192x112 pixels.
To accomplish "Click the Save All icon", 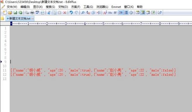I will tap(20, 12).
